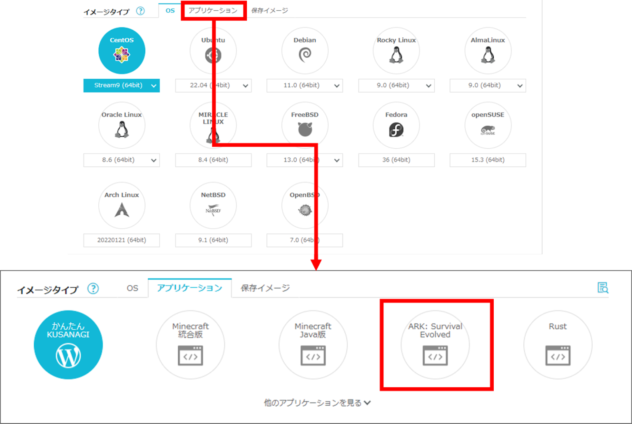Viewport: 632px width, 424px height.
Task: Select the ARK: Survival Evolved application
Action: click(x=435, y=345)
